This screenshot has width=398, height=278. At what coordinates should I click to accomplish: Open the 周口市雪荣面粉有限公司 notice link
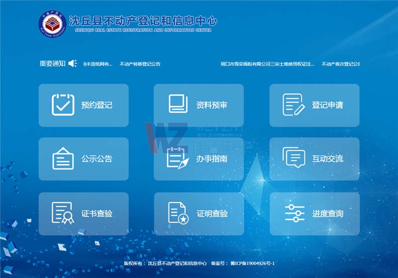point(267,64)
